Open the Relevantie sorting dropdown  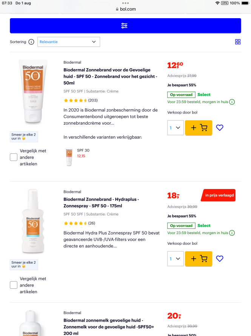pyautogui.click(x=68, y=42)
